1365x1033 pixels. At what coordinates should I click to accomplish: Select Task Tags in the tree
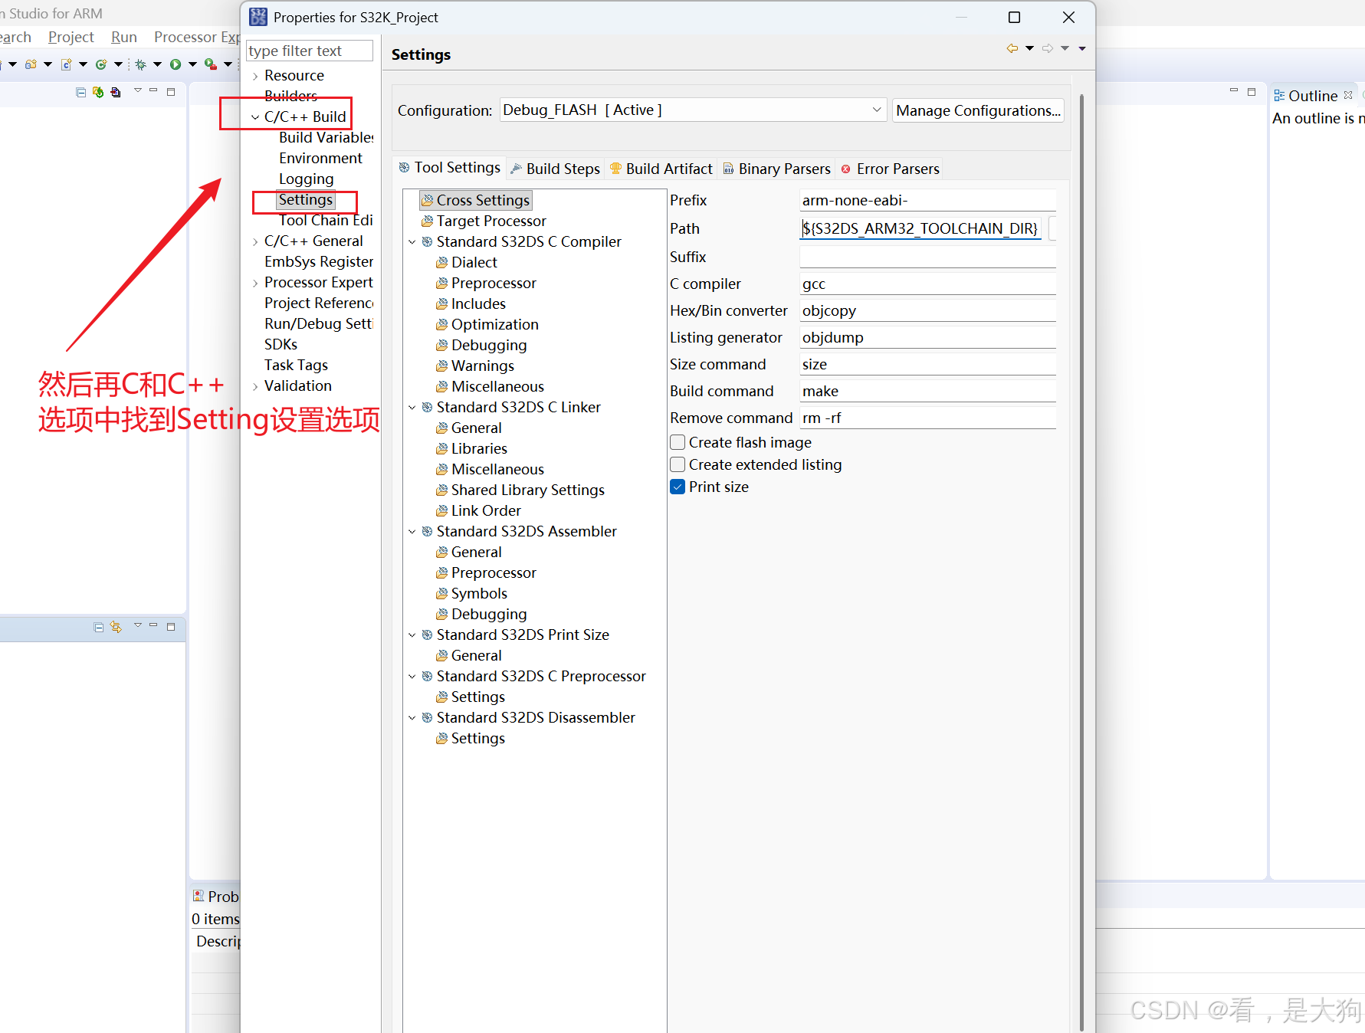point(296,366)
